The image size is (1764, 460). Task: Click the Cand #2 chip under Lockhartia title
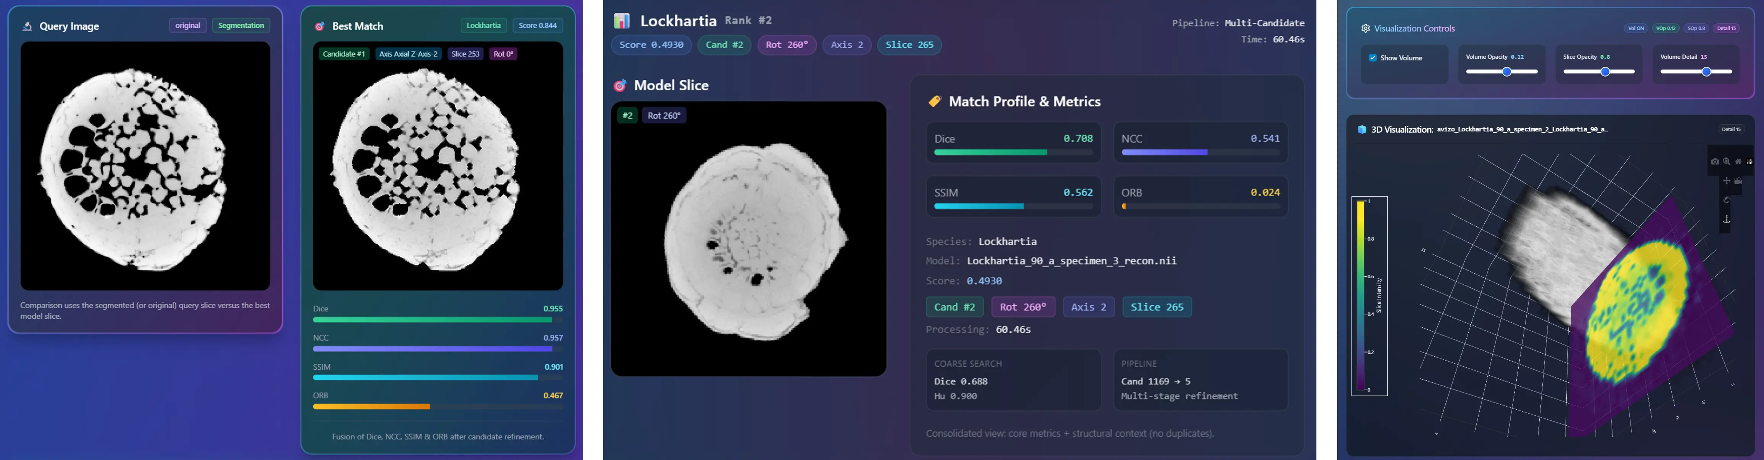[724, 45]
